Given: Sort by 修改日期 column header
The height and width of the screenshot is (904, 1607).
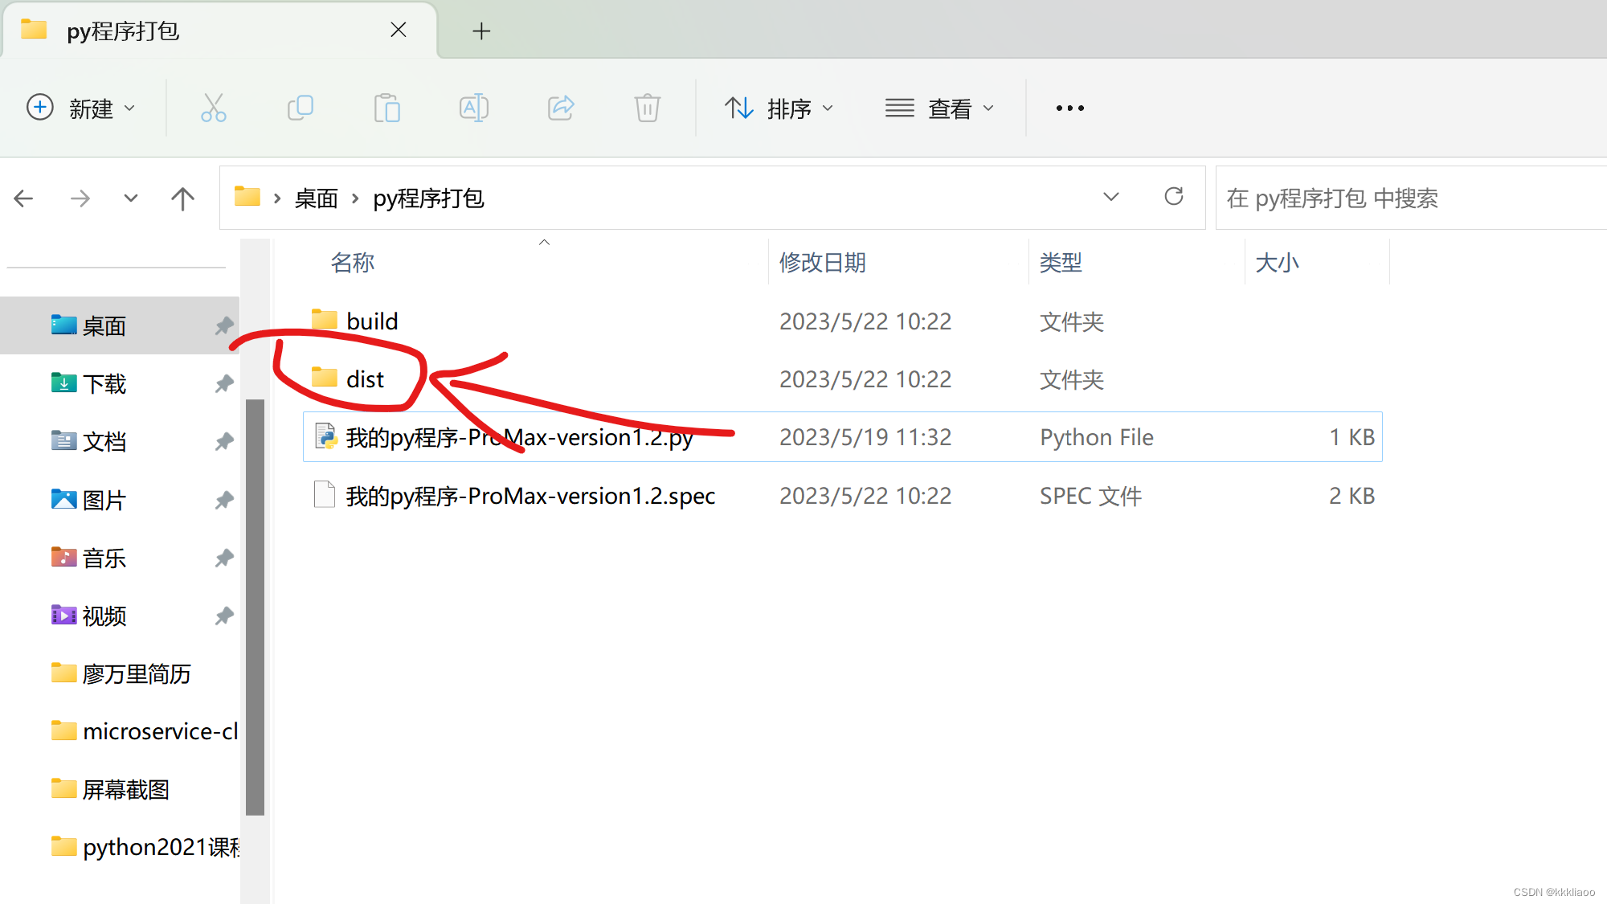Looking at the screenshot, I should 822,263.
